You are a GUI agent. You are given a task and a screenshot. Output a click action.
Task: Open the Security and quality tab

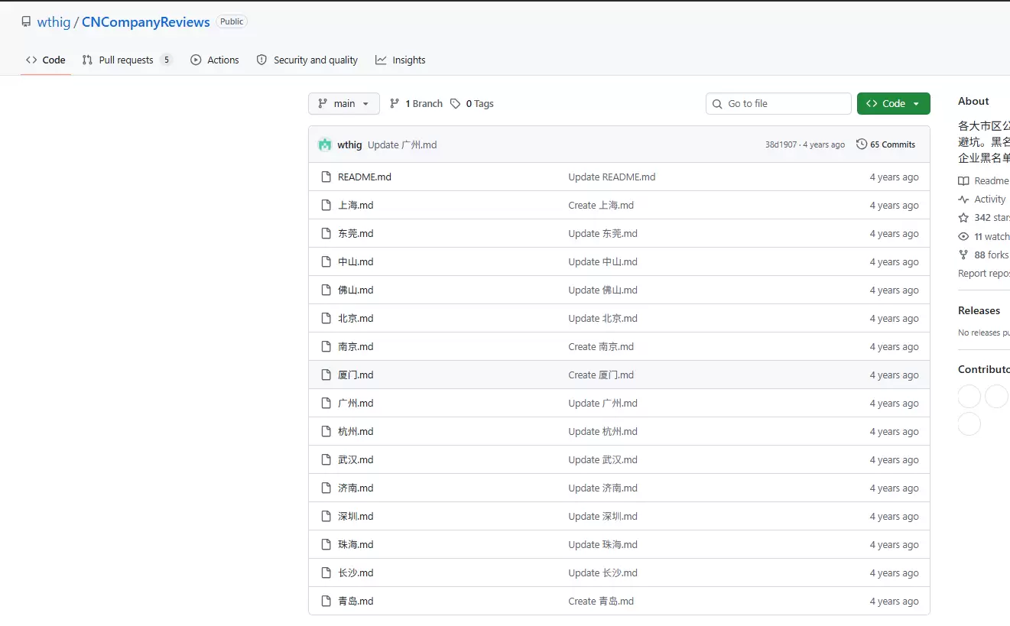click(307, 60)
